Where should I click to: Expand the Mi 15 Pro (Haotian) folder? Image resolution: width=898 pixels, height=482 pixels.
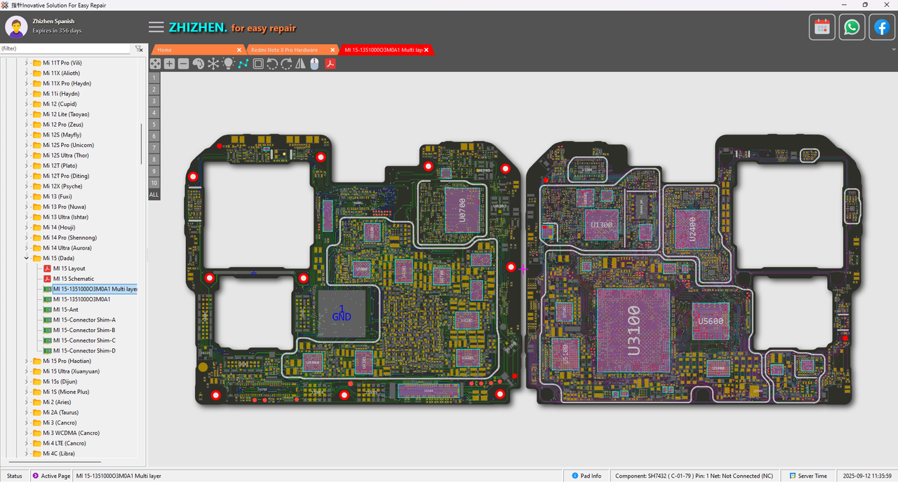[27, 361]
